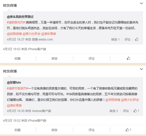
Task: Click 收藏 on the second post
Action: tap(17, 130)
